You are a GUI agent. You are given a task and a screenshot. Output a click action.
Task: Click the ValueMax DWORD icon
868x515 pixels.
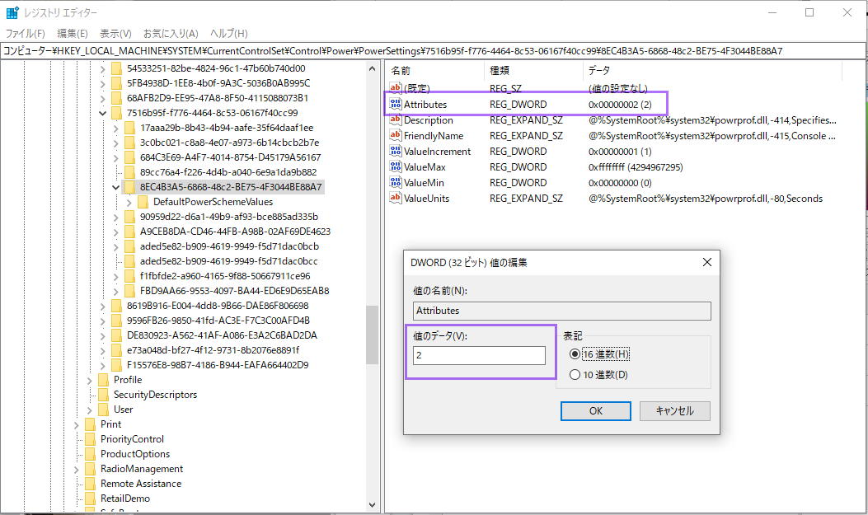click(x=396, y=167)
